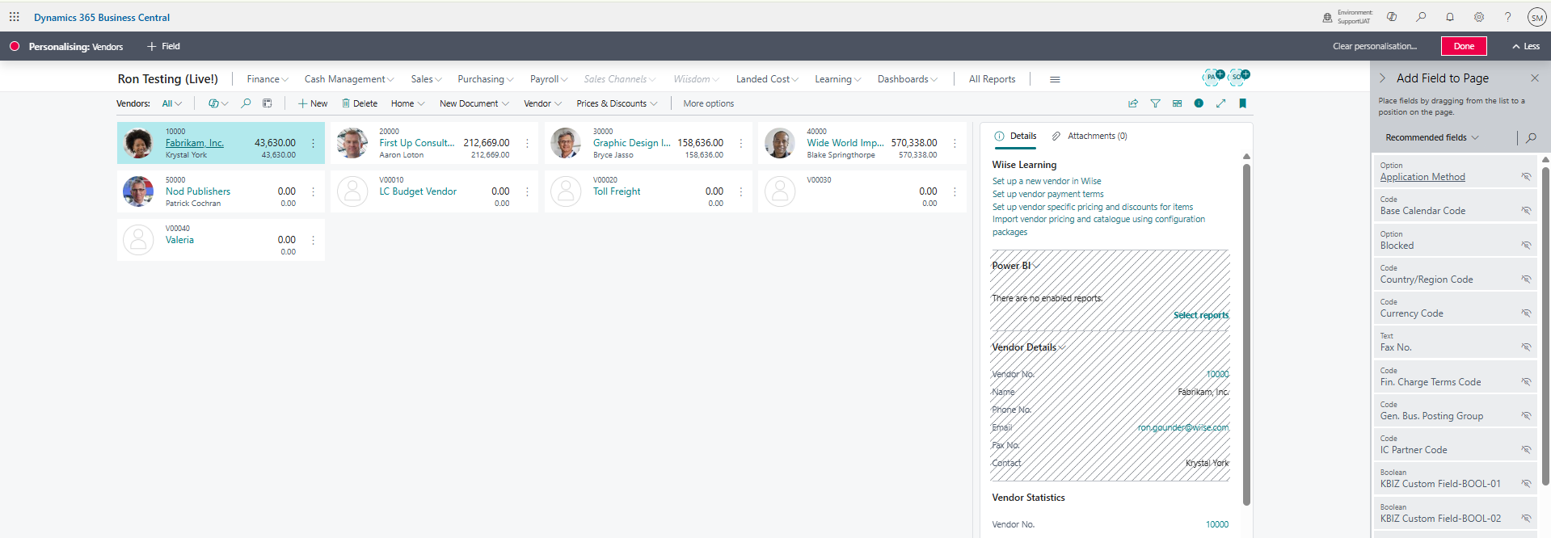Toggle visibility eye for Application Method field
1551x538 pixels.
1526,176
